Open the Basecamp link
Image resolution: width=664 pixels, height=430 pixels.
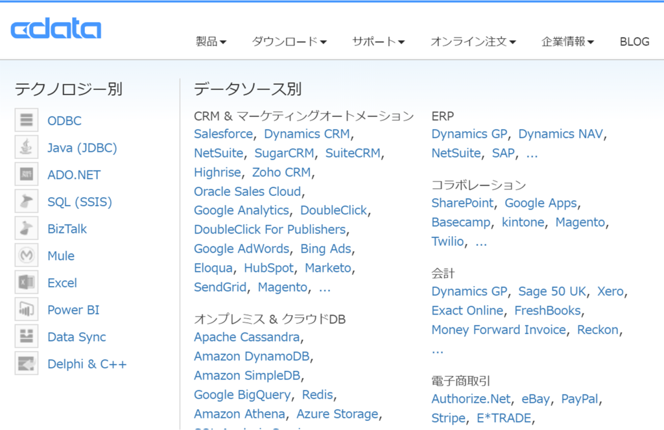click(461, 222)
